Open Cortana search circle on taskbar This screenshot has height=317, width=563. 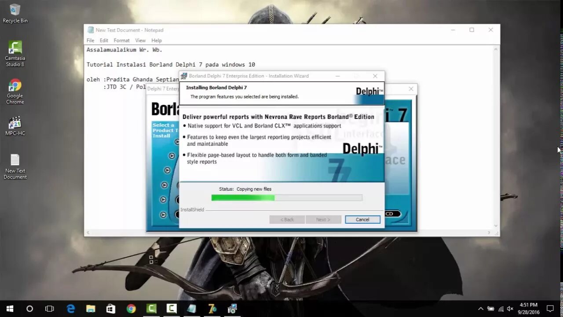pos(29,309)
